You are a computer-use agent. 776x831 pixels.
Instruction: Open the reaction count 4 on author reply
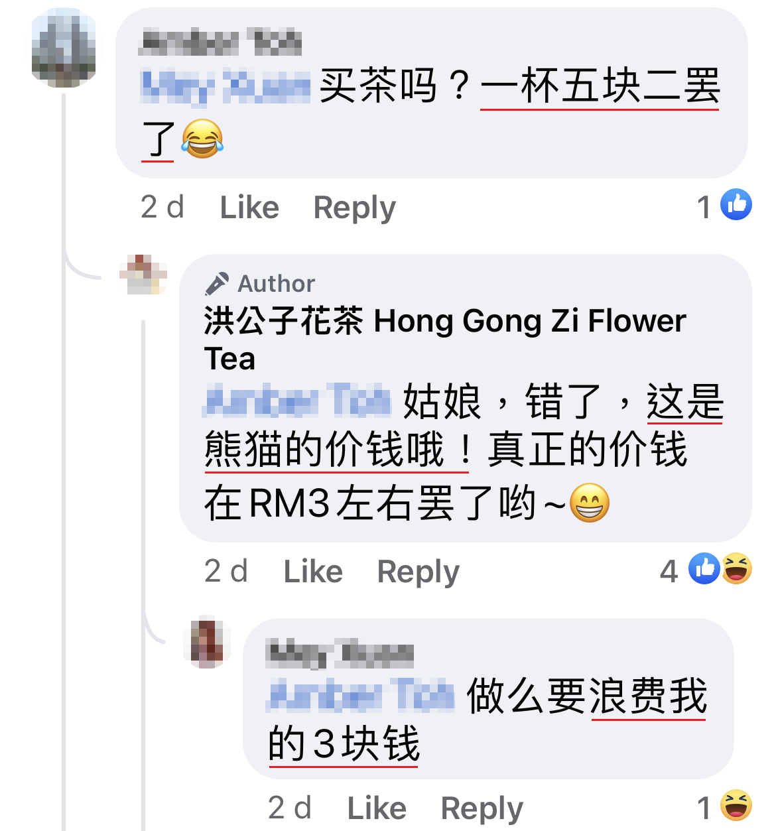point(669,572)
